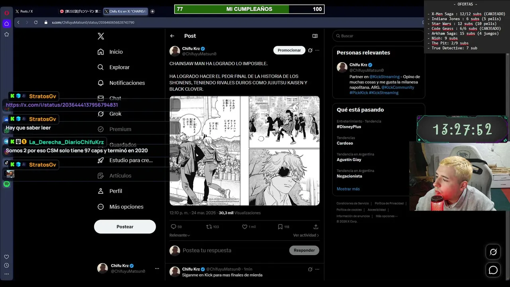Viewport: 510px width, 287px height.
Task: Open the Opera sidebar home icon
Action: coord(7,24)
